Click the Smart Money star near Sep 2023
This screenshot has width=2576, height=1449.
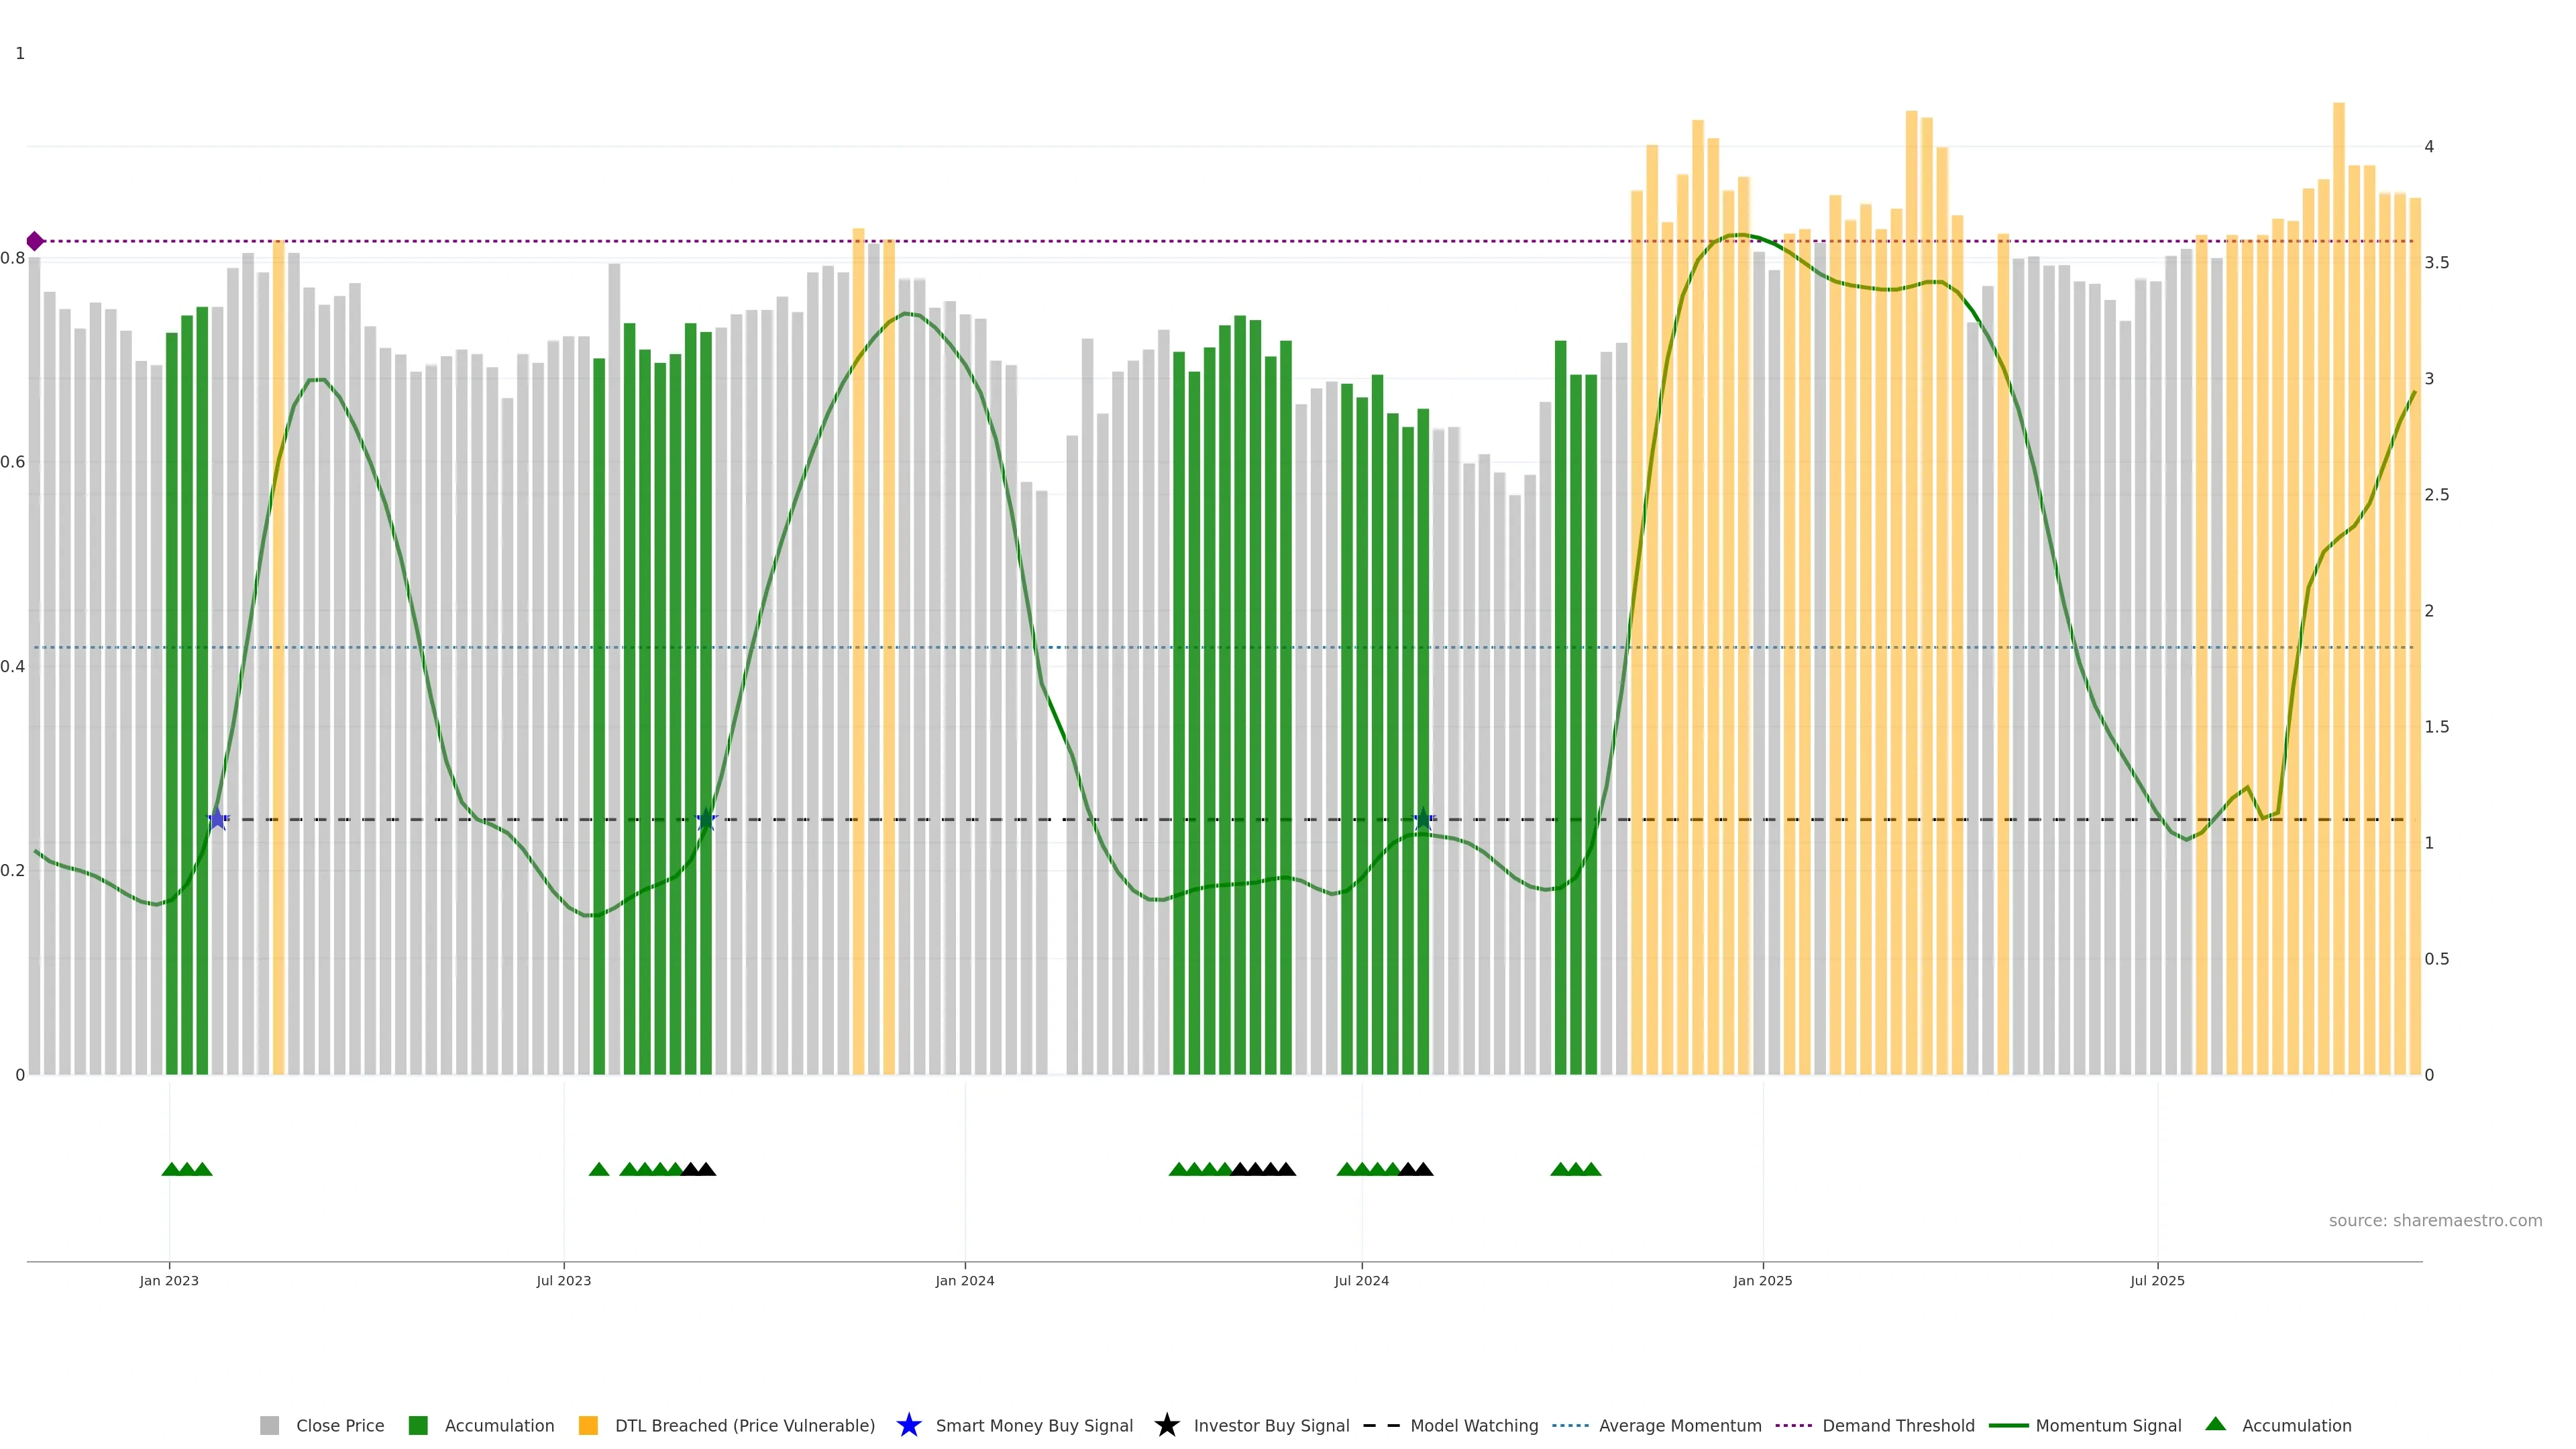[x=706, y=819]
